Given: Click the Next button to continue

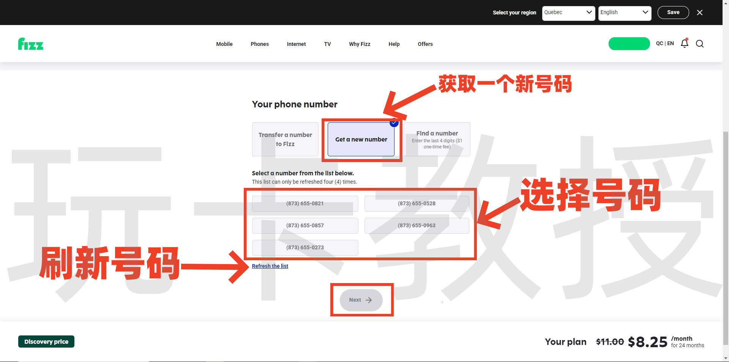Looking at the screenshot, I should 361,300.
